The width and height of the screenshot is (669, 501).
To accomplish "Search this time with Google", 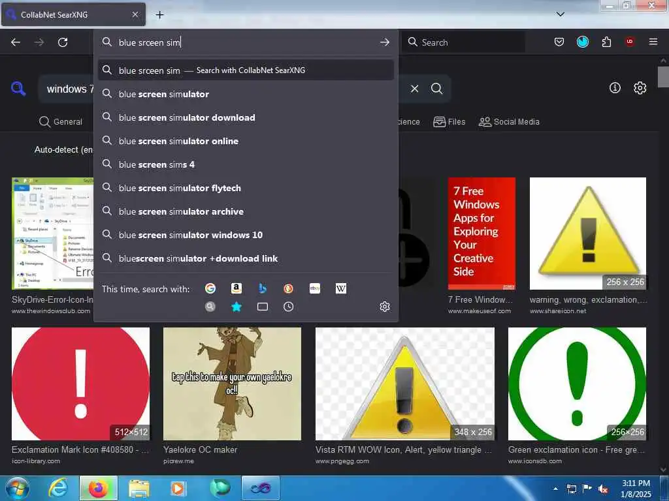I will click(210, 288).
